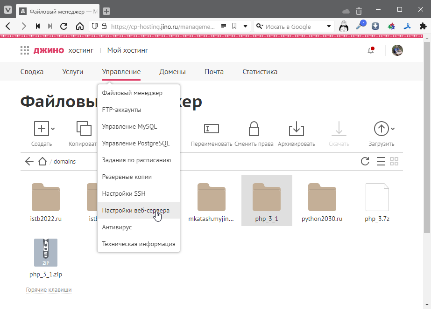Select 'Настройки веб-сервера' from the menu
The height and width of the screenshot is (309, 431).
click(x=135, y=211)
